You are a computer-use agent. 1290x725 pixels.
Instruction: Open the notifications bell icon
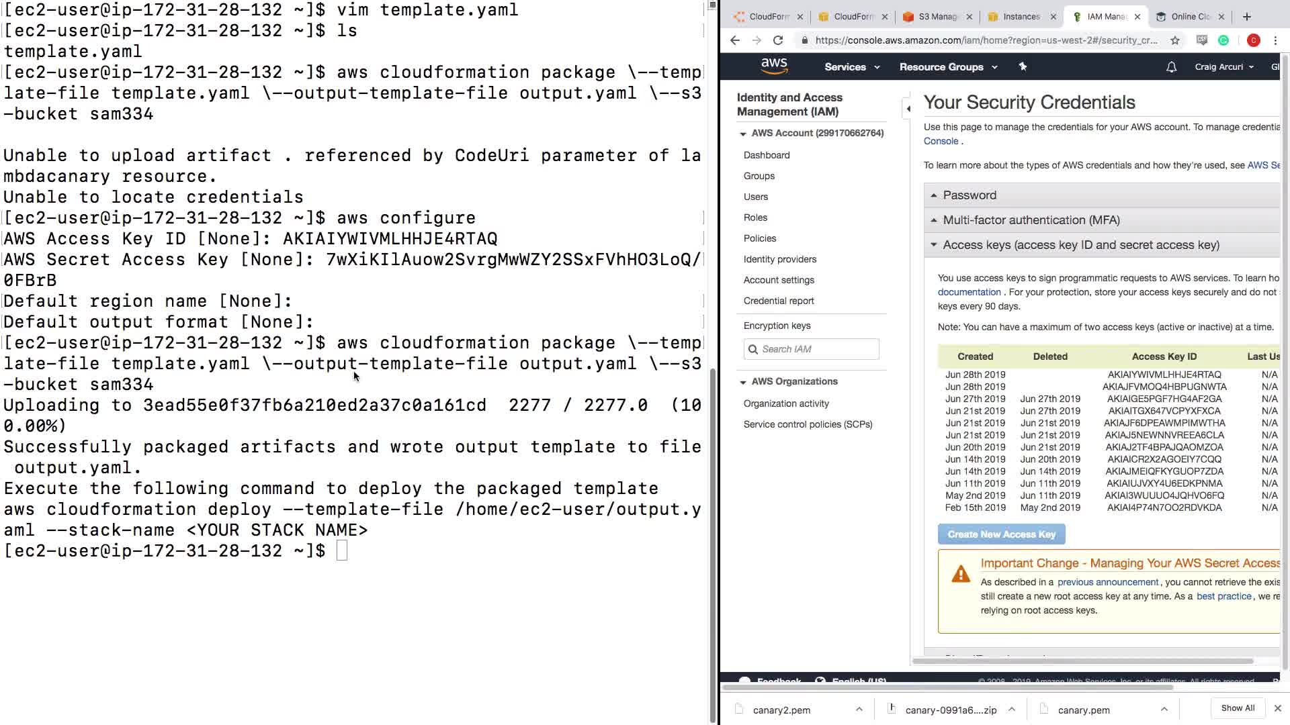coord(1171,67)
